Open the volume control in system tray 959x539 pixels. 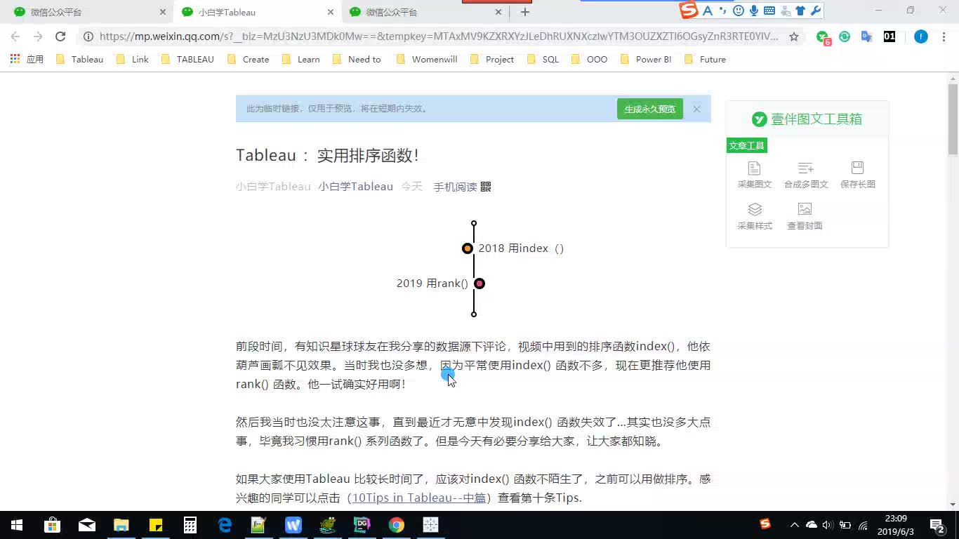coord(828,525)
